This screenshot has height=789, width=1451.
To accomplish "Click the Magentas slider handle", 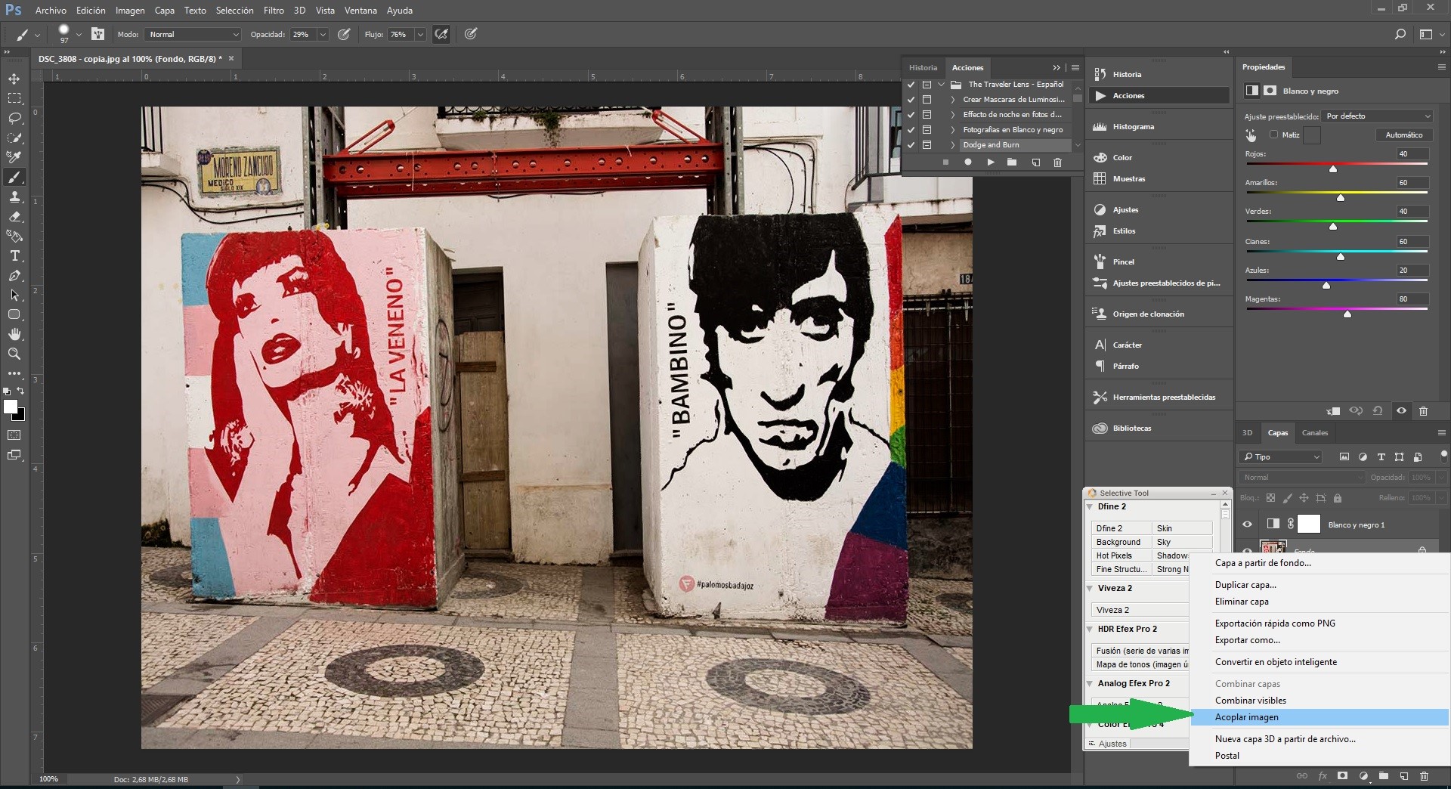I will pos(1347,314).
